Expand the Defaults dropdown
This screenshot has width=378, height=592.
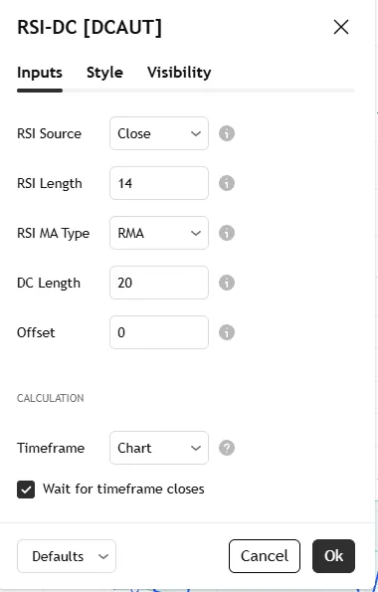click(x=67, y=556)
